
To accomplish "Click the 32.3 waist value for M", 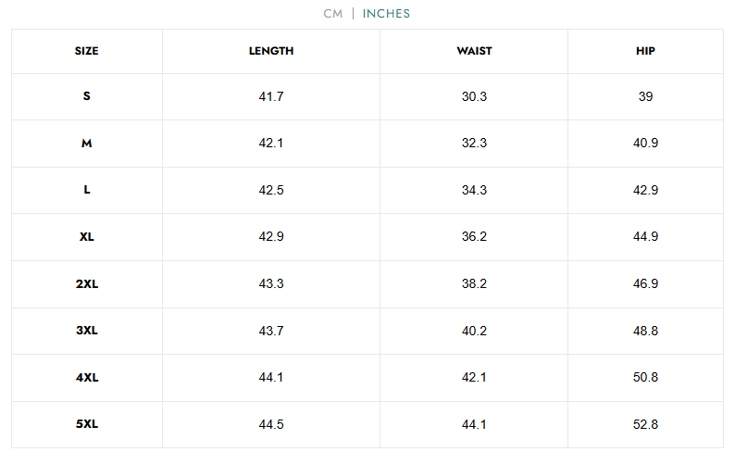I will [474, 144].
